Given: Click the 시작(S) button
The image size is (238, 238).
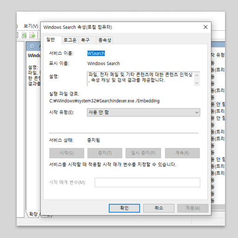Looking at the screenshot, I should [x=66, y=153].
